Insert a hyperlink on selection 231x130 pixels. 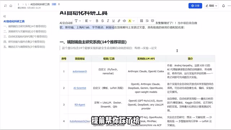[119, 21]
